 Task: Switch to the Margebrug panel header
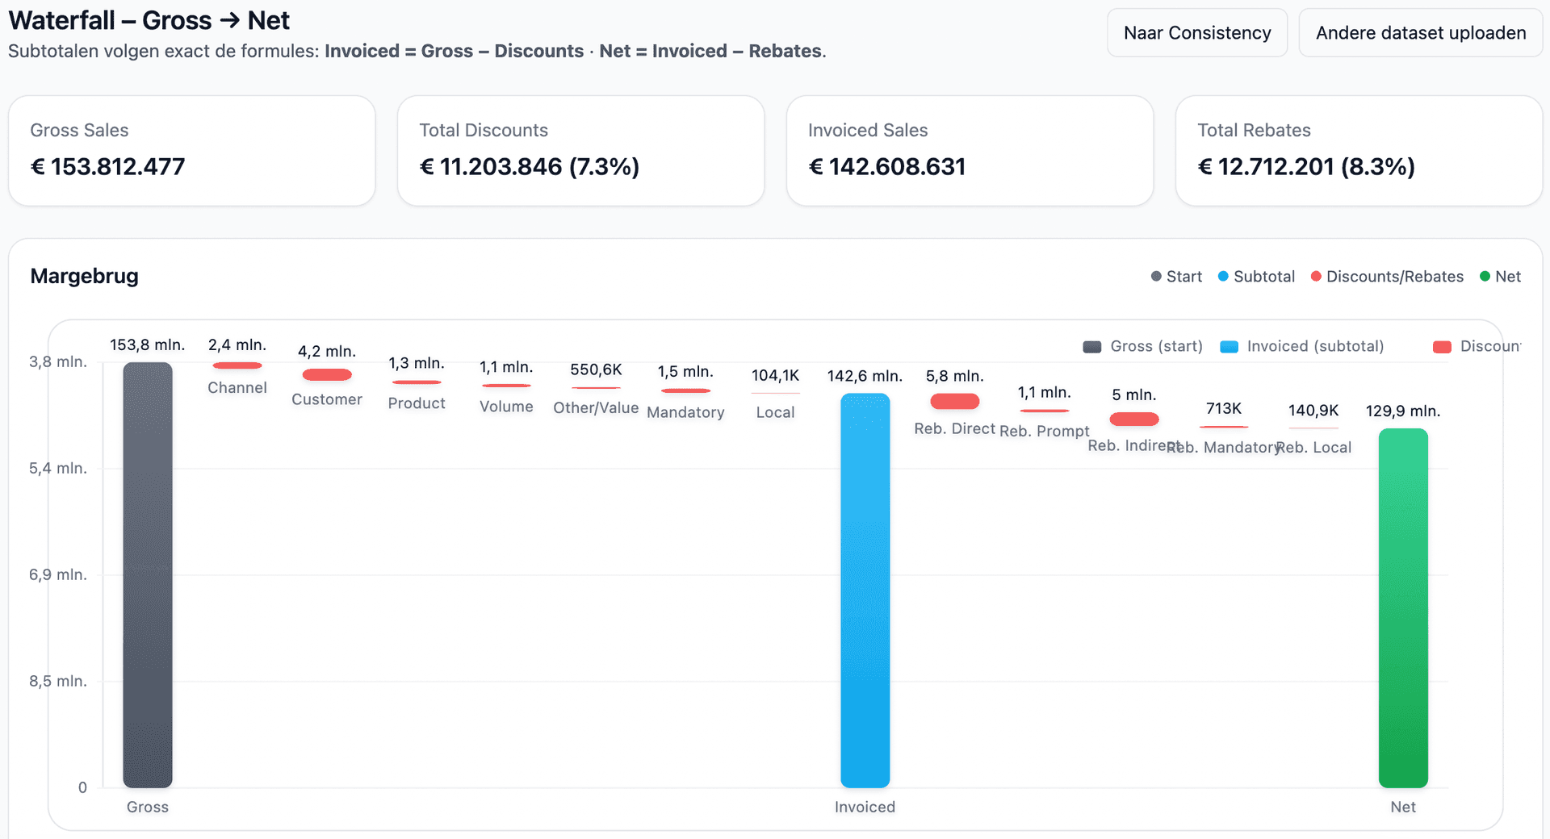point(84,276)
